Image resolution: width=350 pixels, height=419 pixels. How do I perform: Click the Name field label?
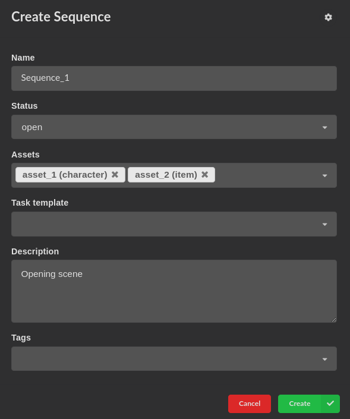23,58
